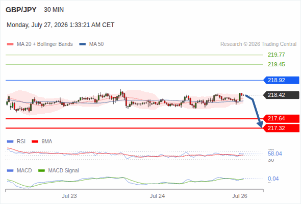
Task: Click the red 9MA legend swatch
Action: (x=35, y=142)
